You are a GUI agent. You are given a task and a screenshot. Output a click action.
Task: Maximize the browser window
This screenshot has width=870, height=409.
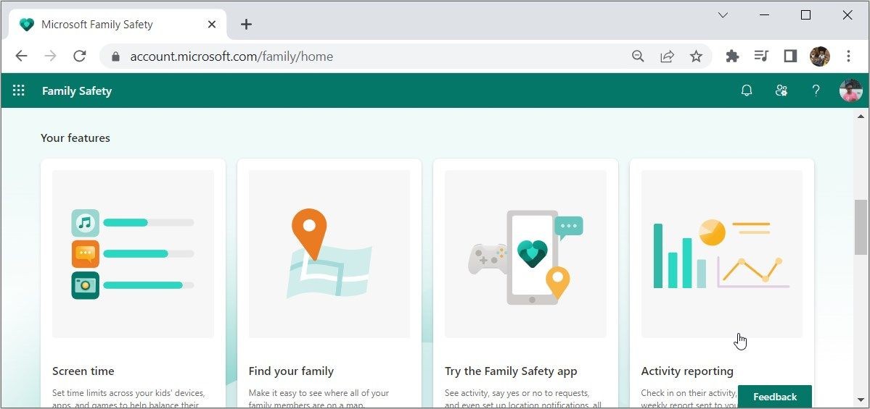tap(805, 15)
